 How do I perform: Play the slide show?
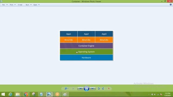[x=86, y=89]
